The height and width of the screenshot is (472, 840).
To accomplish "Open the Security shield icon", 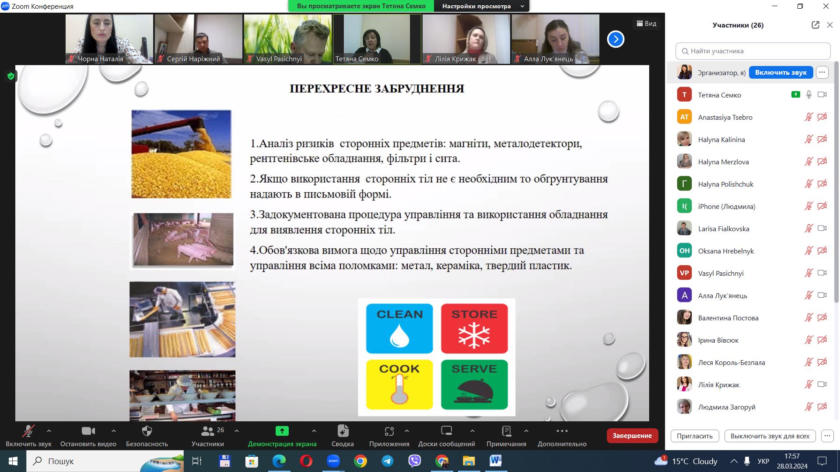I will click(147, 431).
